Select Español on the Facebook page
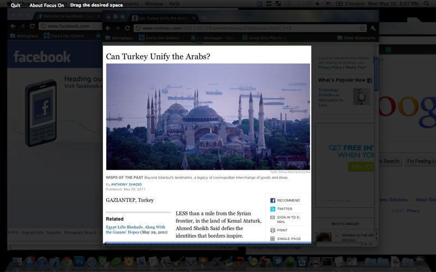 coord(53,233)
